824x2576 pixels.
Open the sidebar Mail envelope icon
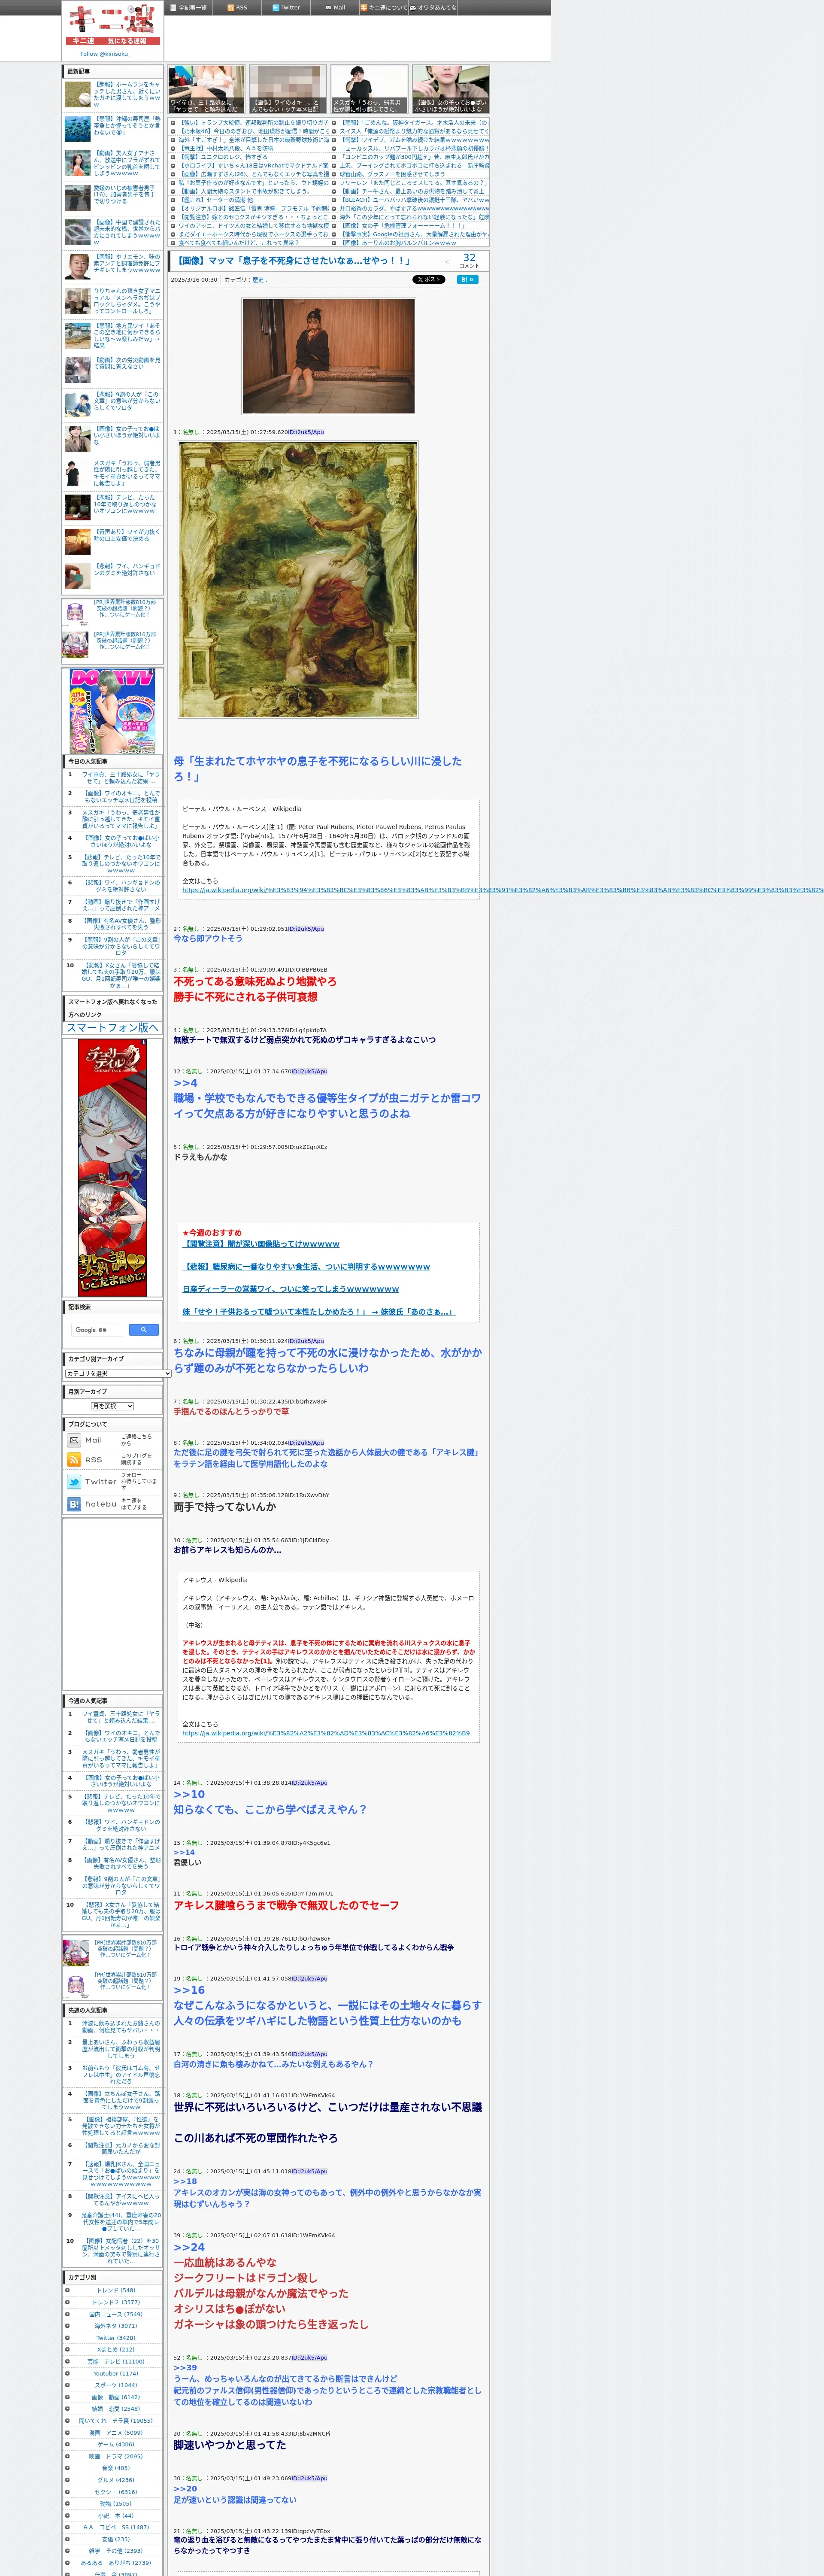pos(74,1441)
